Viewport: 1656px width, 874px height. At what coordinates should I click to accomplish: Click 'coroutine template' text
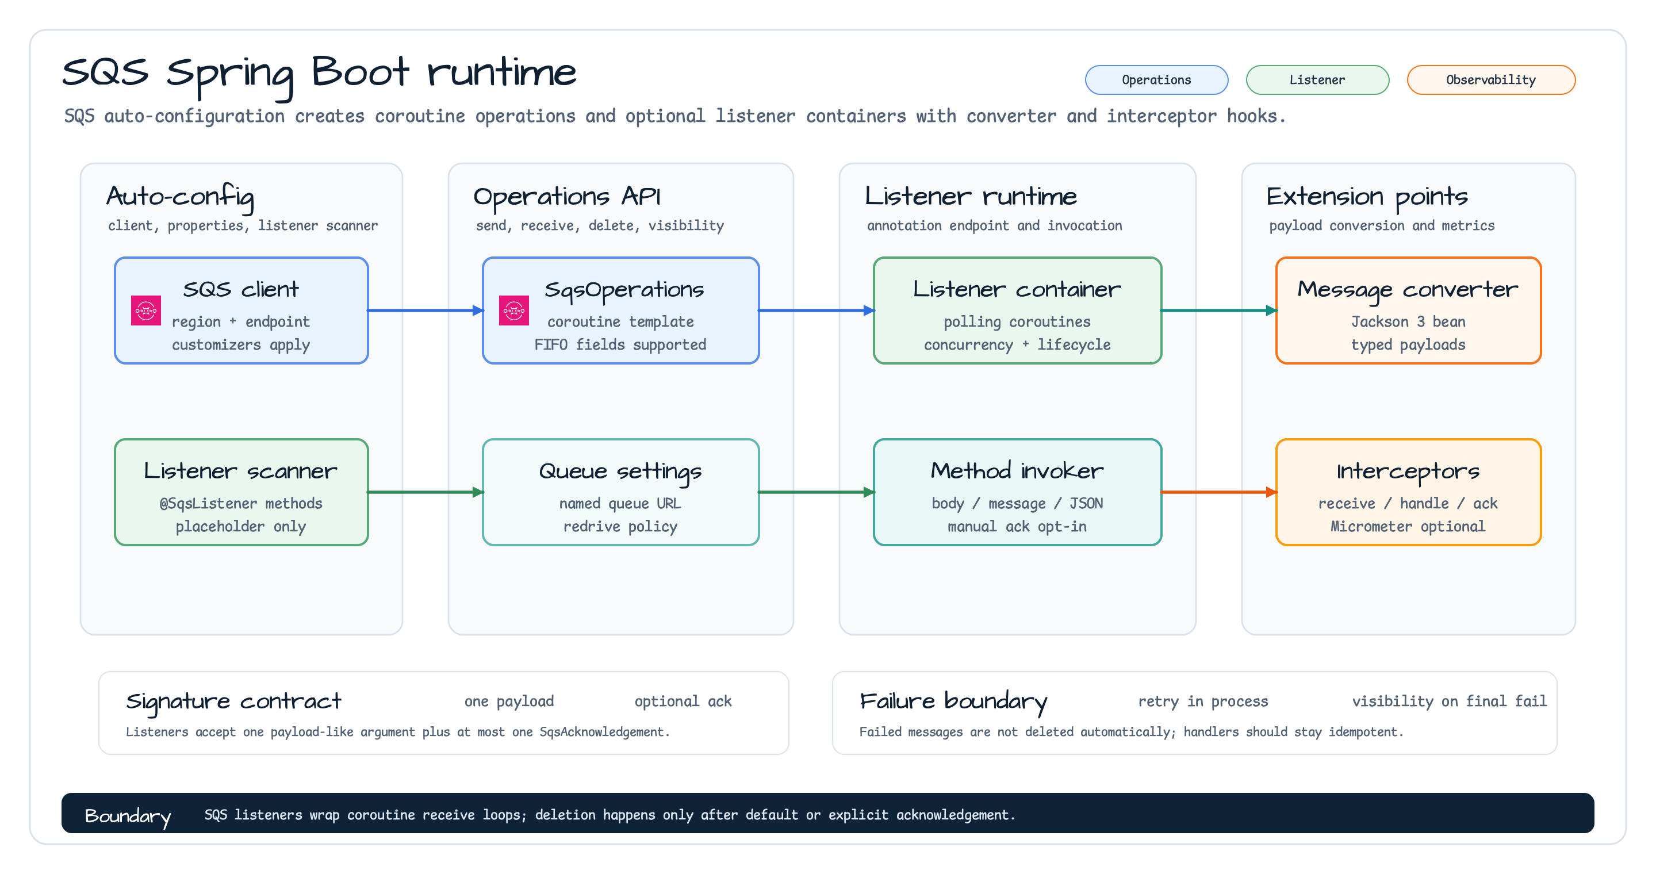click(620, 322)
